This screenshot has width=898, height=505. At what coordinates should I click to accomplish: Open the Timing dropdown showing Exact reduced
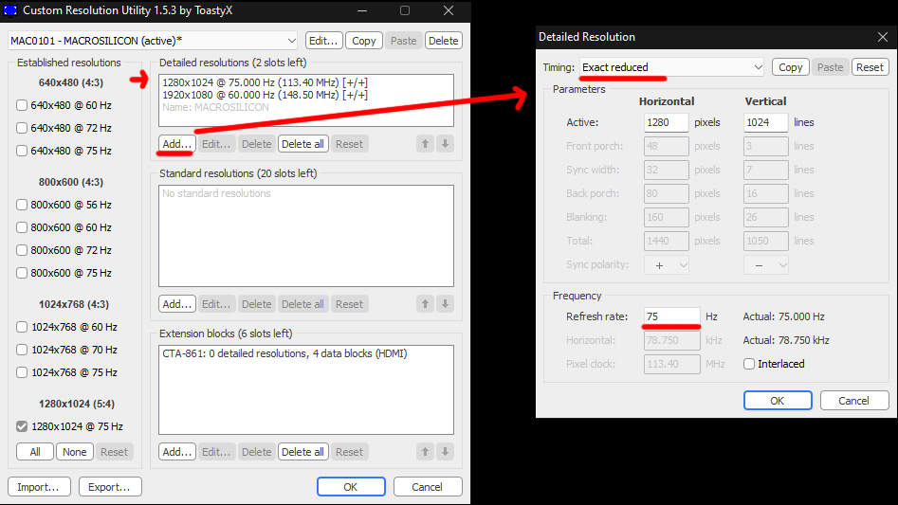(x=671, y=67)
